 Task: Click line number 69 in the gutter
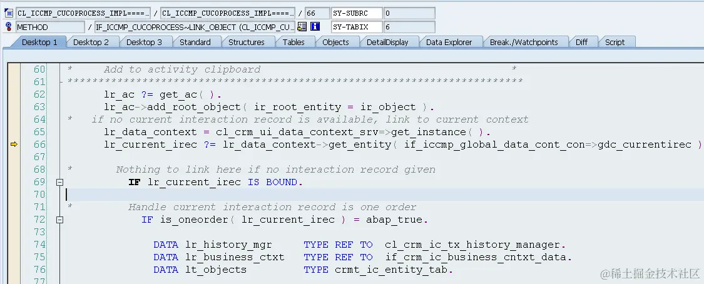tap(39, 181)
